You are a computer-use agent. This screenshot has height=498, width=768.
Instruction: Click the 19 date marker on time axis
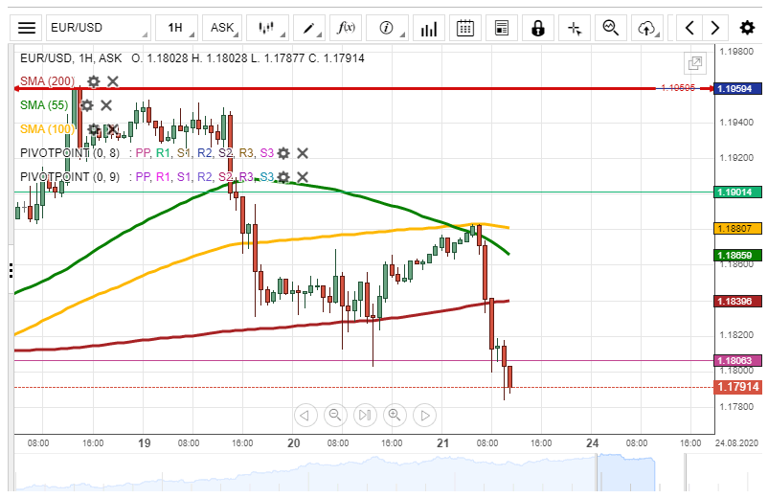144,443
